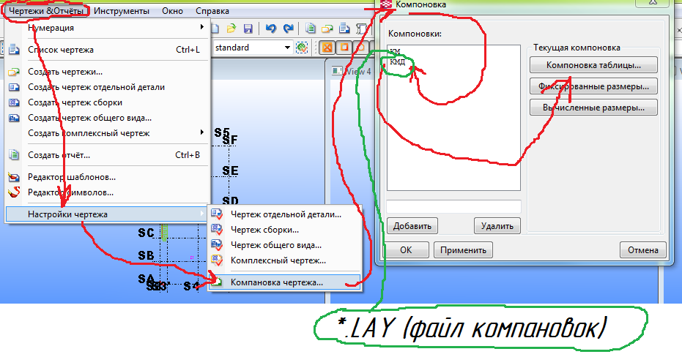Viewport: 682px width, 357px height.
Task: Open the drawing list toolbar icon
Action: (344, 29)
